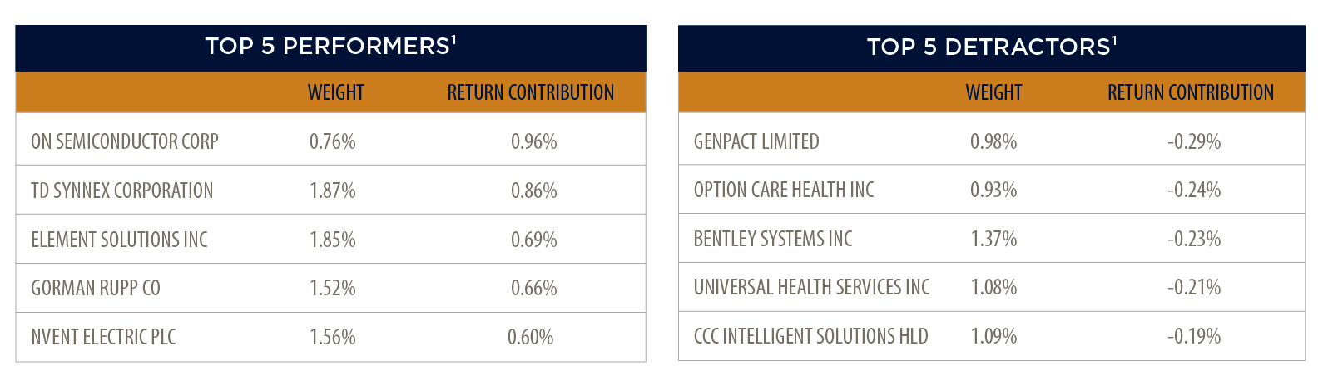Click the ON Semiconductor Corp row
This screenshot has width=1323, height=386.
point(330,141)
